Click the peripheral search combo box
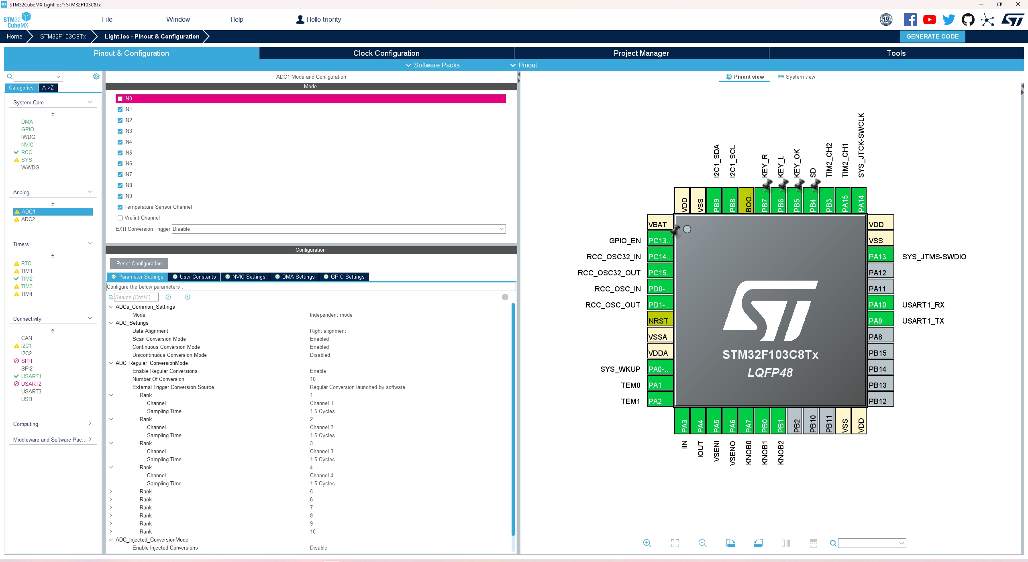This screenshot has height=562, width=1028. point(38,76)
